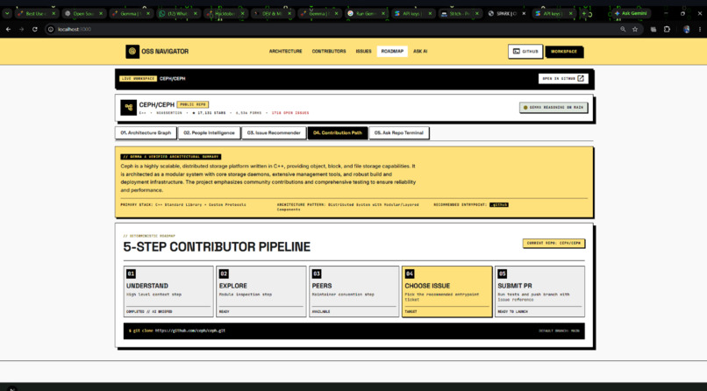The height and width of the screenshot is (391, 707).
Task: Select the Peers step card
Action: [x=354, y=291]
